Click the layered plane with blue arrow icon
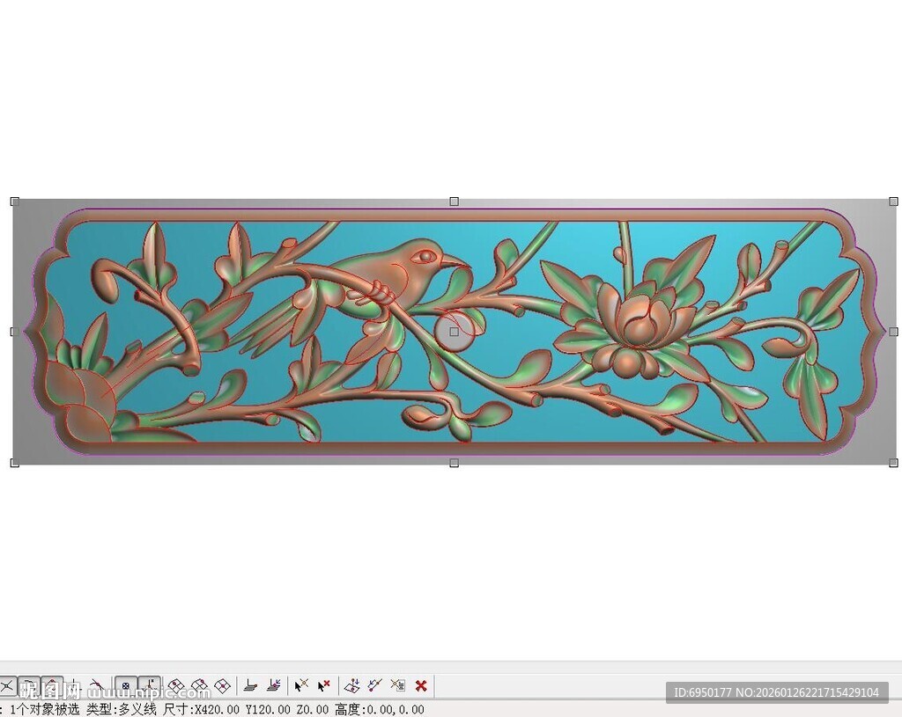The height and width of the screenshot is (717, 902). click(274, 685)
